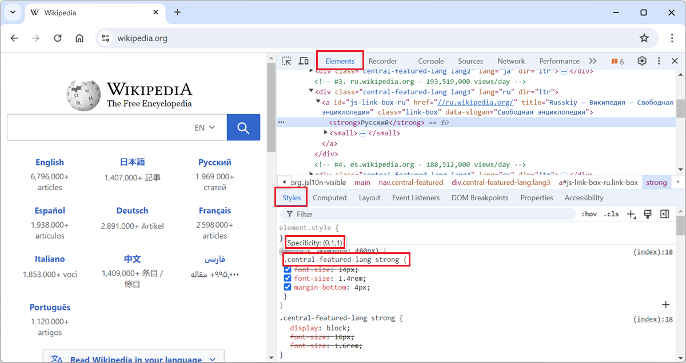This screenshot has width=686, height=363.
Task: Open the Deutsch Wikipedia link
Action: [132, 211]
